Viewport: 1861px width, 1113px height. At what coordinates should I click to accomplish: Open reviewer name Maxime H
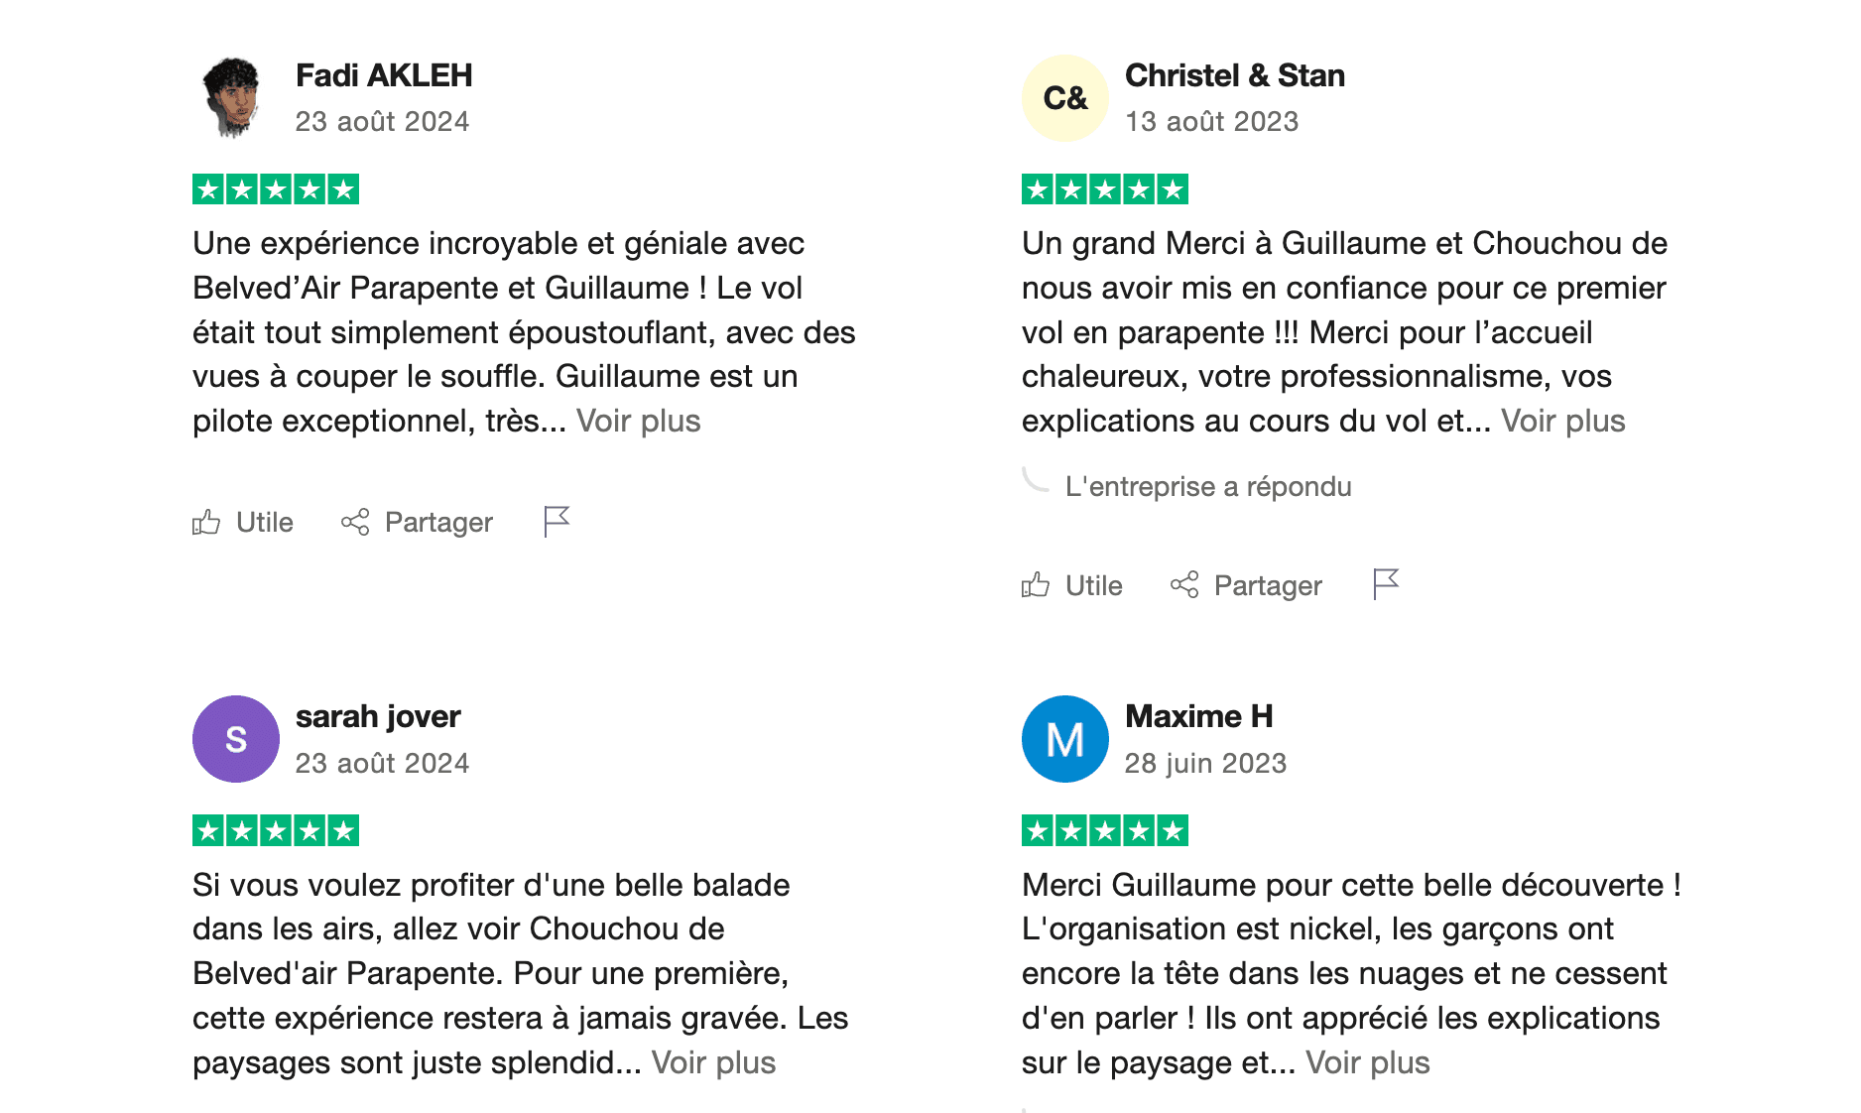(x=1199, y=716)
